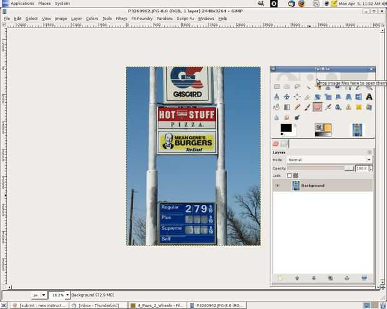Viewport: 387px width, 309px height.
Task: Click the Duplicate Layer button
Action: coord(330,278)
